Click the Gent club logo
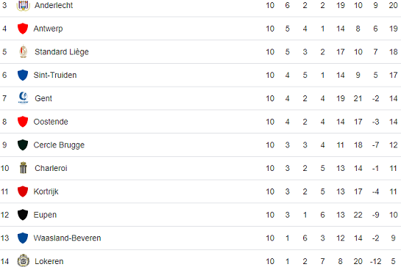 tap(24, 98)
